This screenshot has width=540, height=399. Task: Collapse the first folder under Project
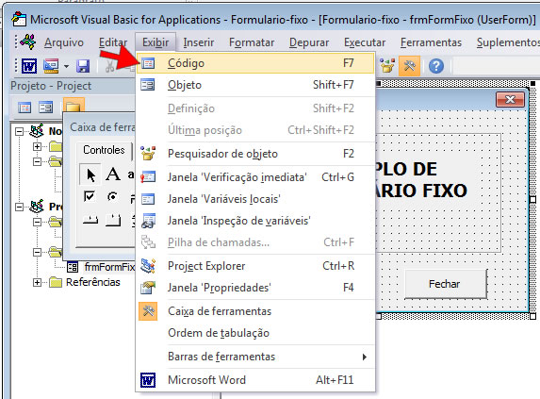coord(37,222)
